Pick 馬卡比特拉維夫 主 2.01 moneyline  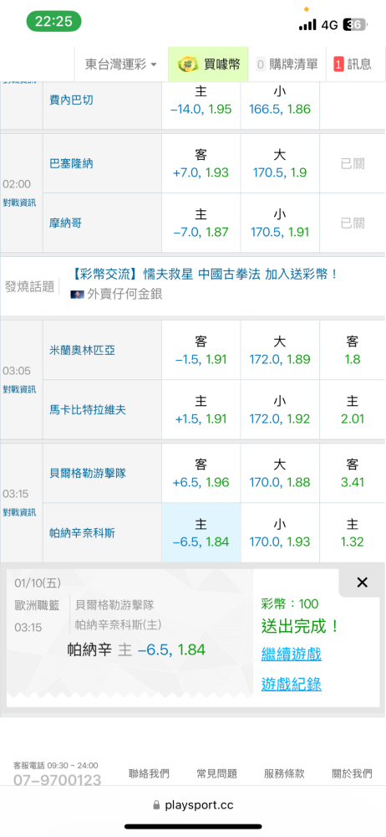click(353, 409)
